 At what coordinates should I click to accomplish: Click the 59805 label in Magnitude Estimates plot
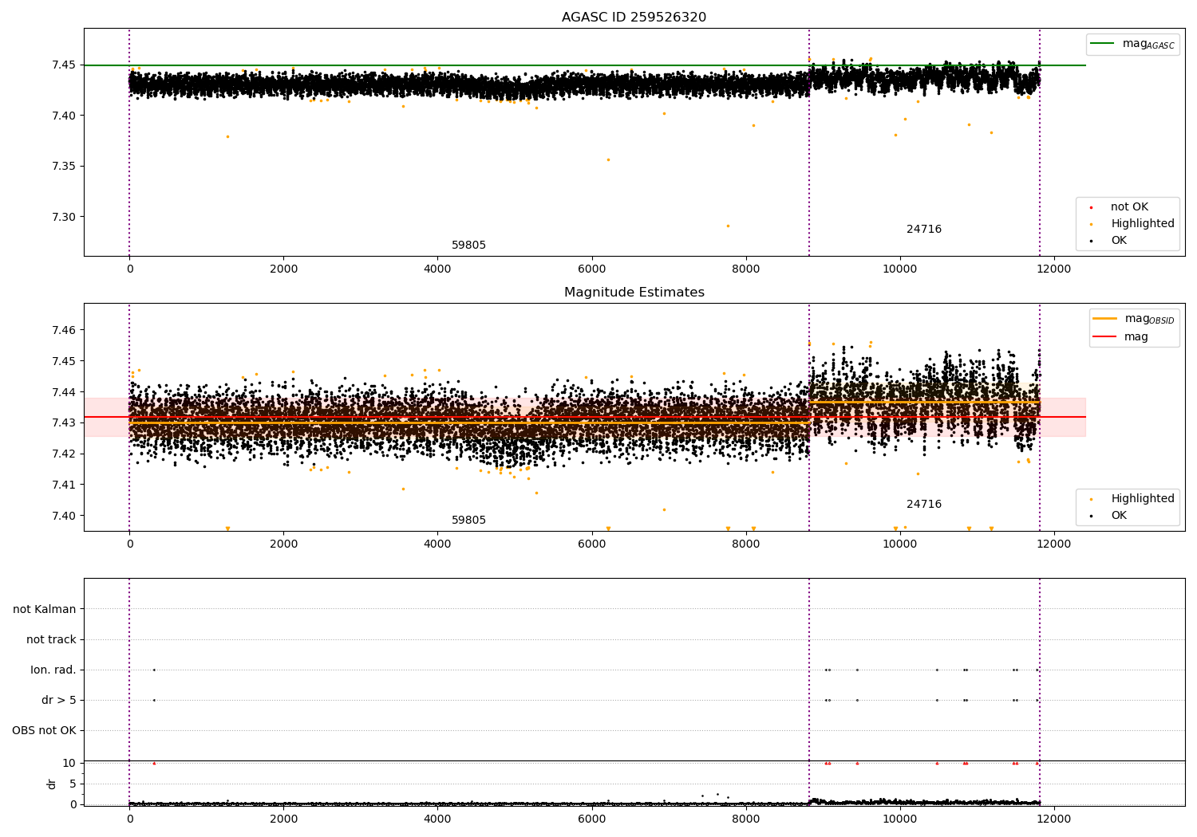click(468, 521)
